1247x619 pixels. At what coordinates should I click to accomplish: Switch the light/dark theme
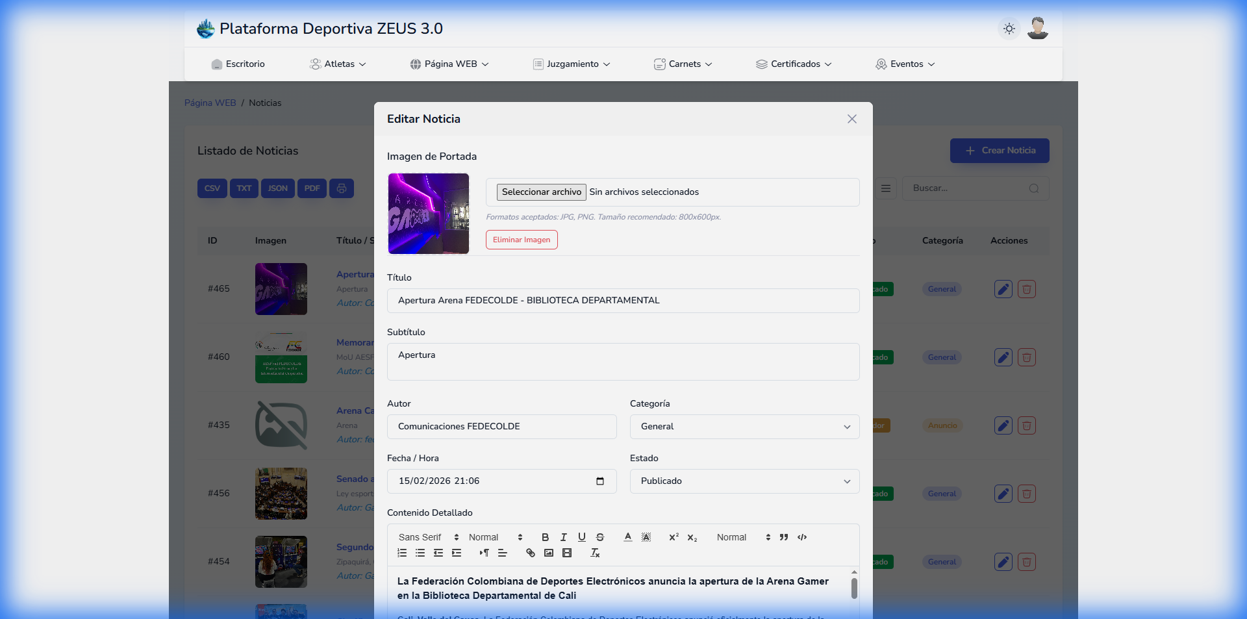(1009, 29)
